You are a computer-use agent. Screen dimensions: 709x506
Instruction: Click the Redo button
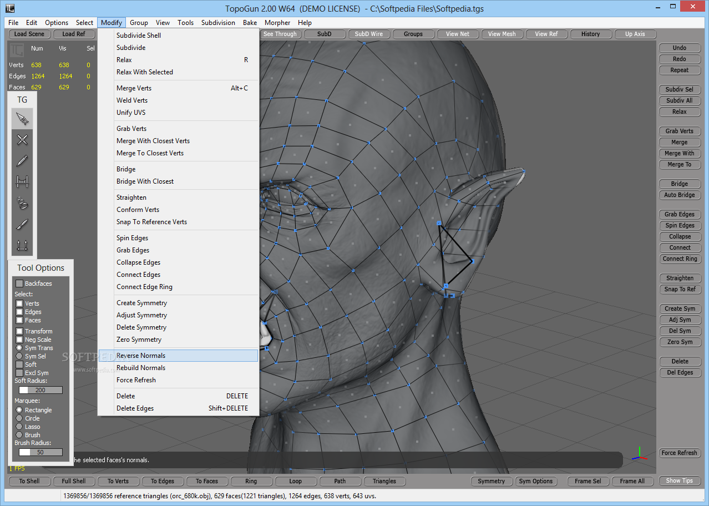click(x=680, y=59)
